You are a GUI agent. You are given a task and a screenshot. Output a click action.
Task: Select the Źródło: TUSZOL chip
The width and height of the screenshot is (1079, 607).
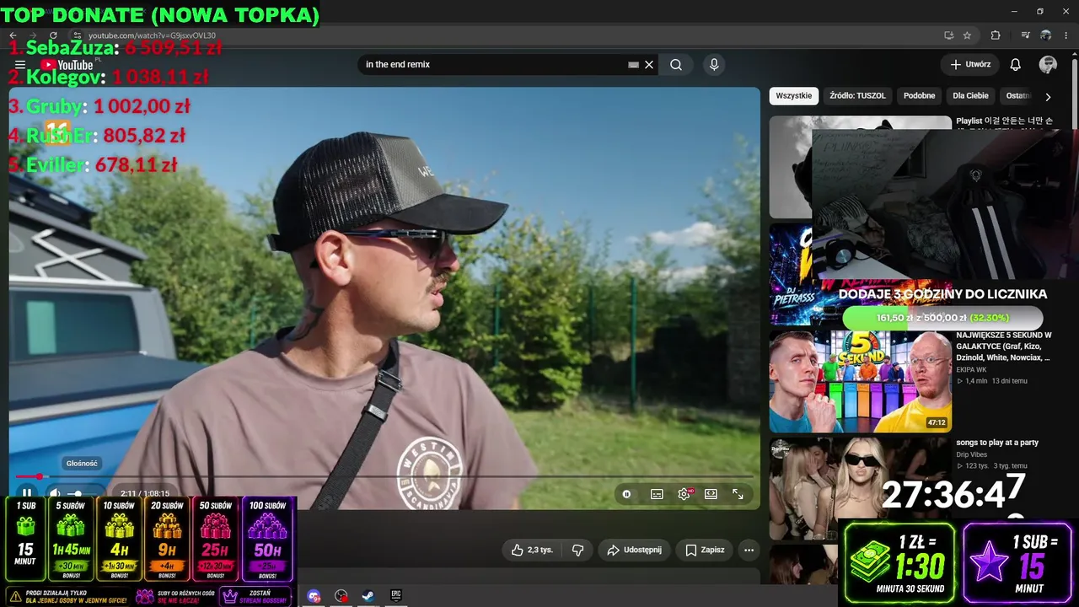(857, 95)
